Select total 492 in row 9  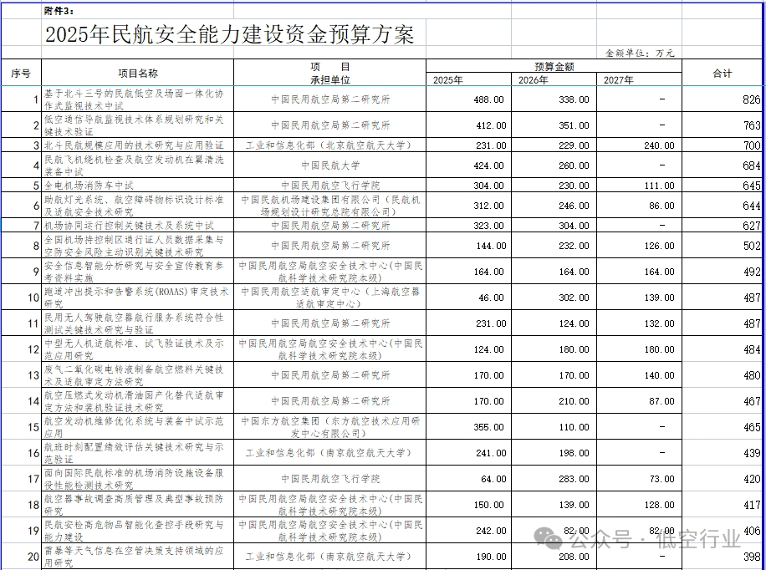click(x=723, y=271)
